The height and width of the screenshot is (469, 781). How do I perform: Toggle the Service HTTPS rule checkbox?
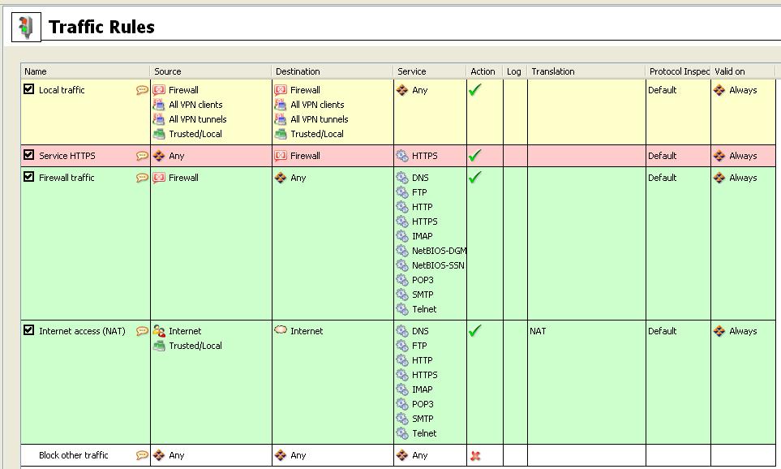pos(29,155)
